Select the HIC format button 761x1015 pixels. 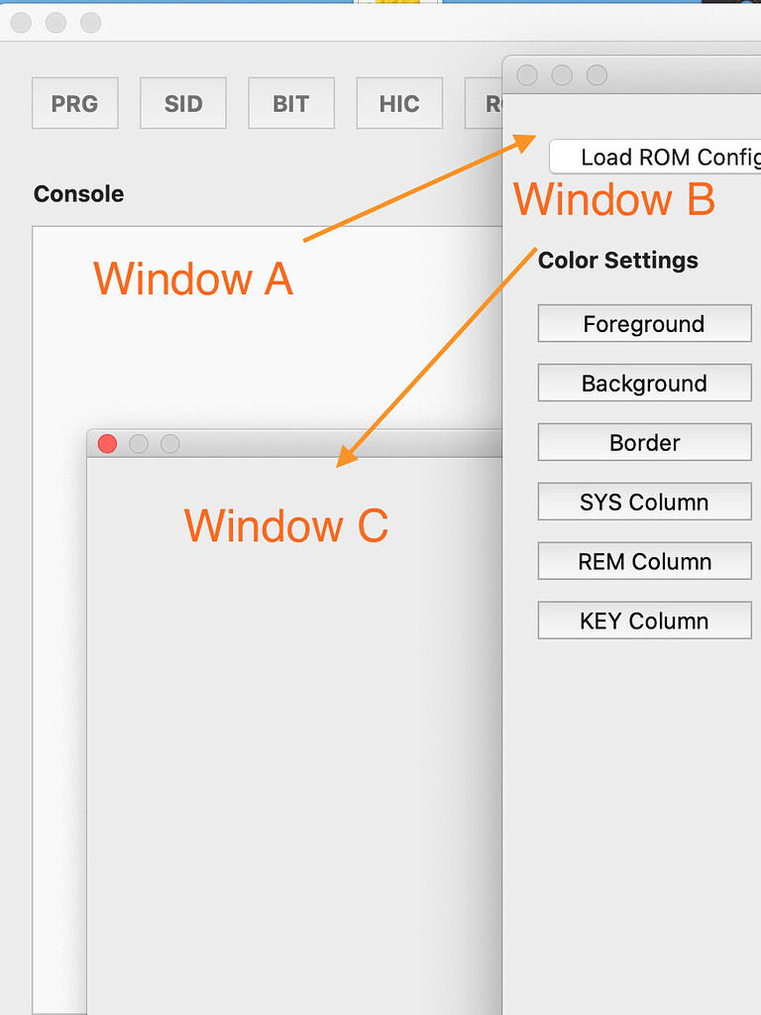(x=398, y=102)
